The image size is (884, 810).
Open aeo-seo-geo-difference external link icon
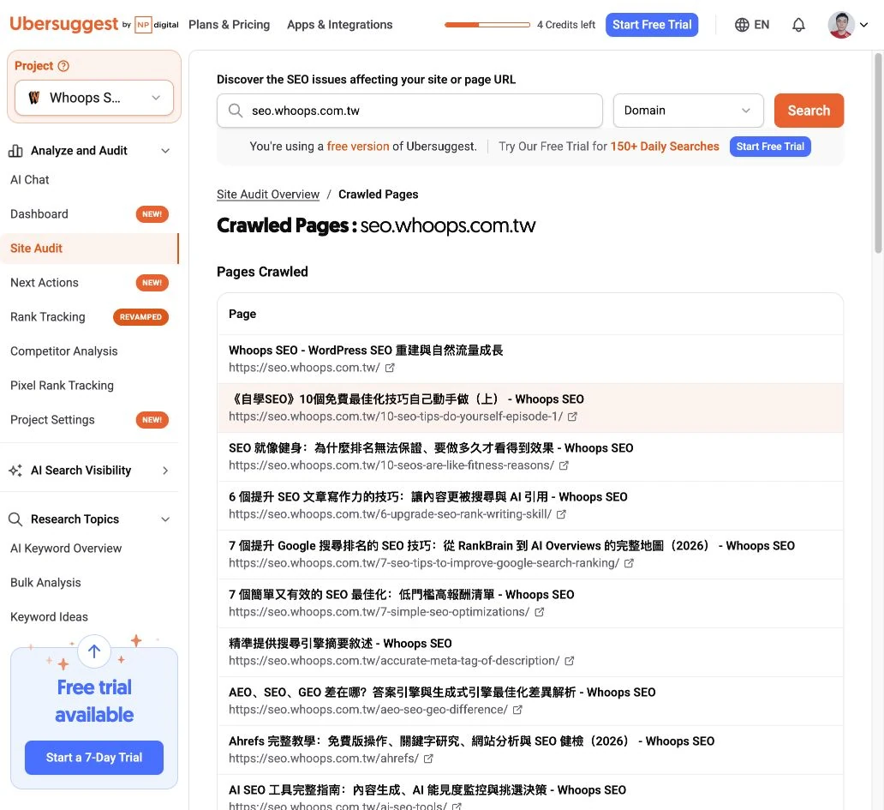(x=517, y=711)
